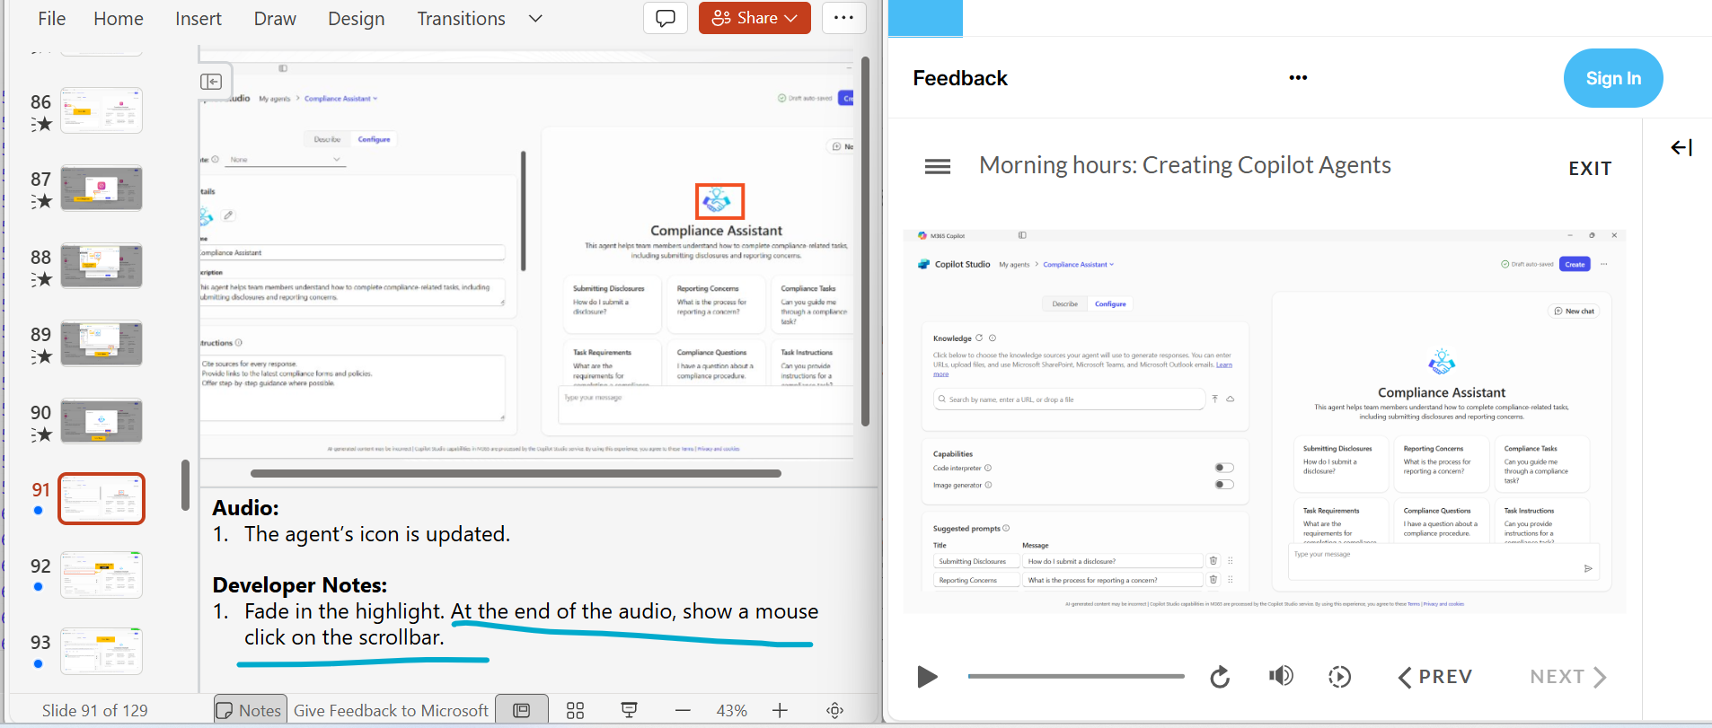
Task: Click the slide pane vertical scrollbar
Action: (865, 241)
